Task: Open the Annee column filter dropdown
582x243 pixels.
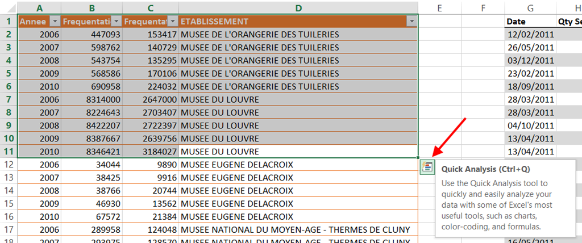Action: pos(55,22)
